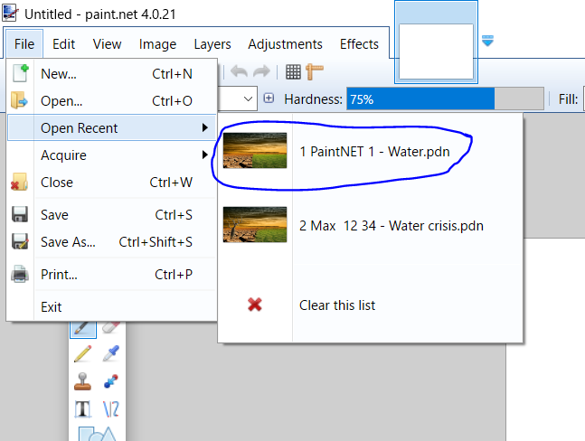Click the red X clear list icon
The width and height of the screenshot is (585, 441).
[x=255, y=305]
